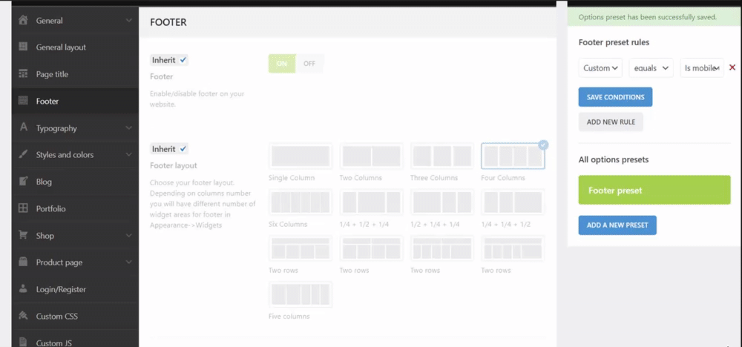Expand the Typography menu chevron
The width and height of the screenshot is (742, 347).
point(128,128)
